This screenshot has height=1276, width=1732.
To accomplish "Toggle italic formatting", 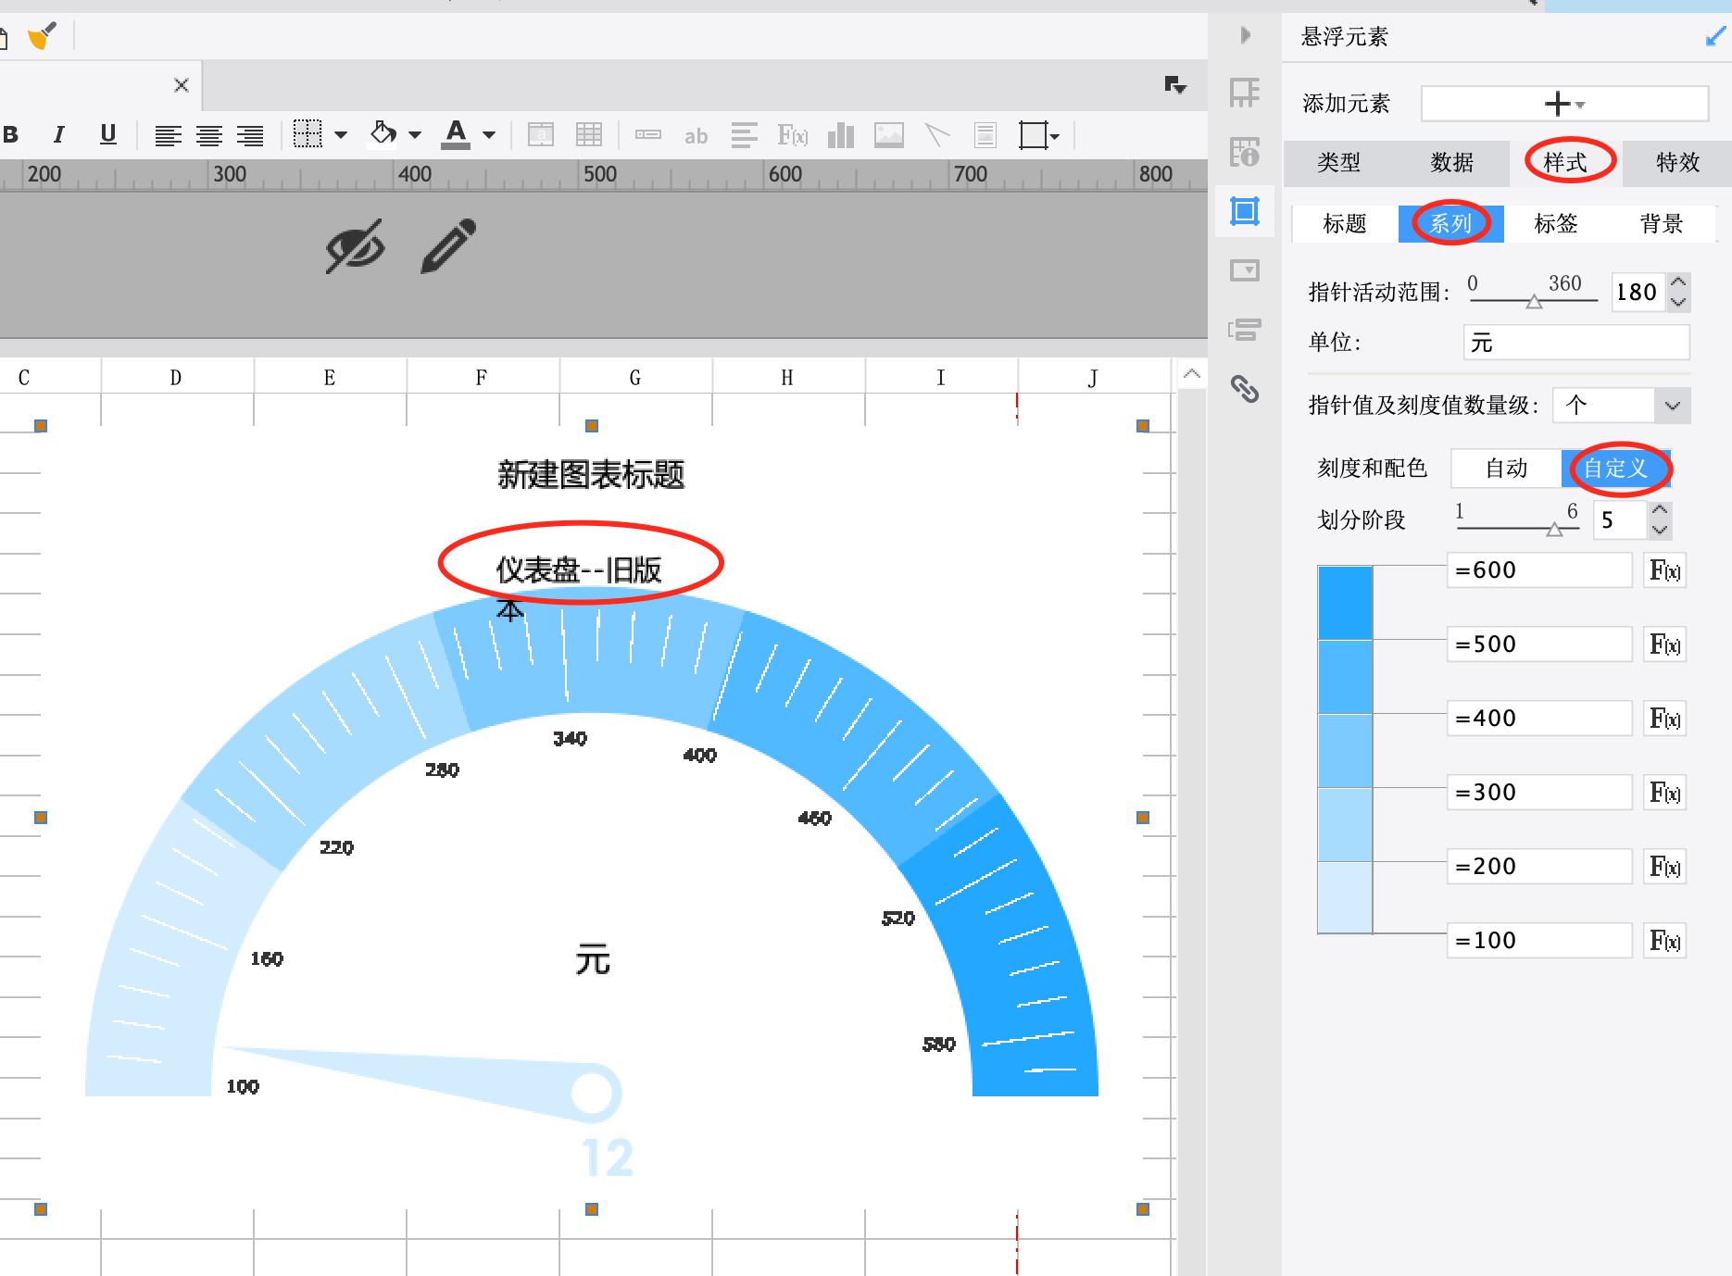I will tap(59, 134).
